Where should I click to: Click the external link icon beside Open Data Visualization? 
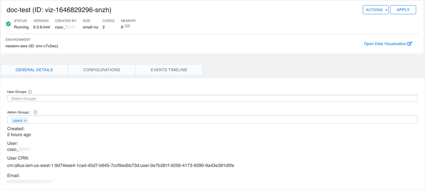(x=410, y=44)
